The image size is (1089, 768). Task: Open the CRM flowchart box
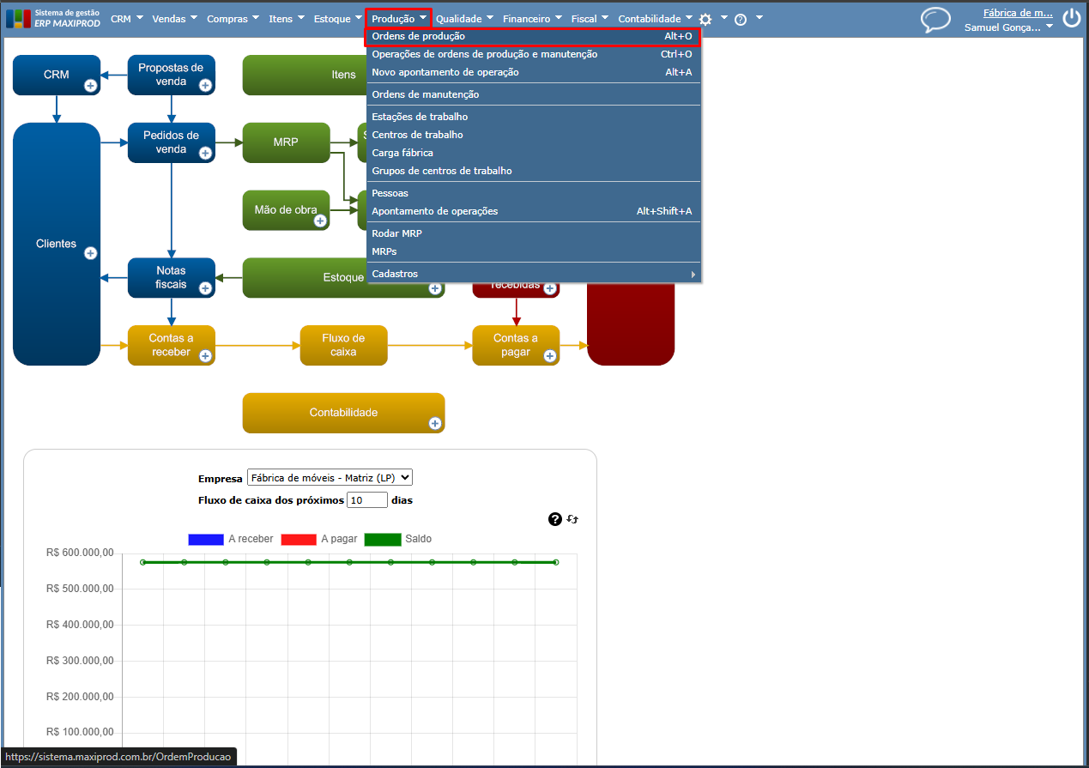(x=57, y=75)
